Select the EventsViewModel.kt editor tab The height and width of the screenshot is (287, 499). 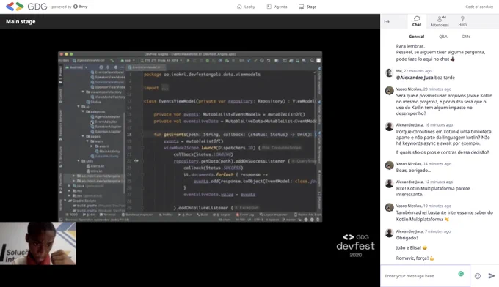click(x=145, y=67)
